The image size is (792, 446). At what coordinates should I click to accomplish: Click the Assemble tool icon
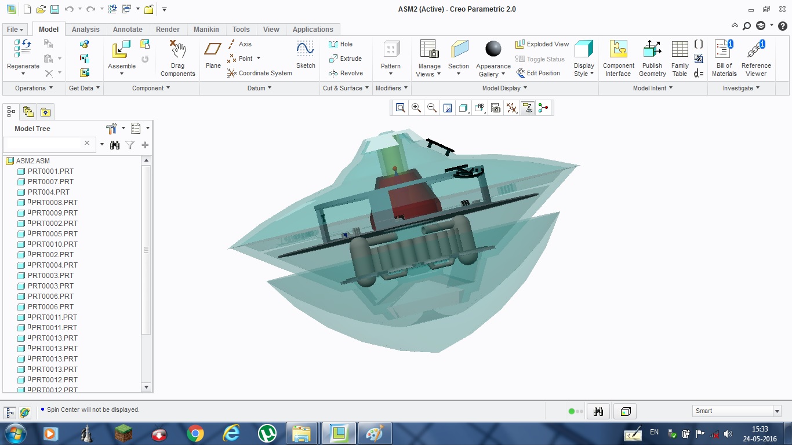(x=121, y=50)
